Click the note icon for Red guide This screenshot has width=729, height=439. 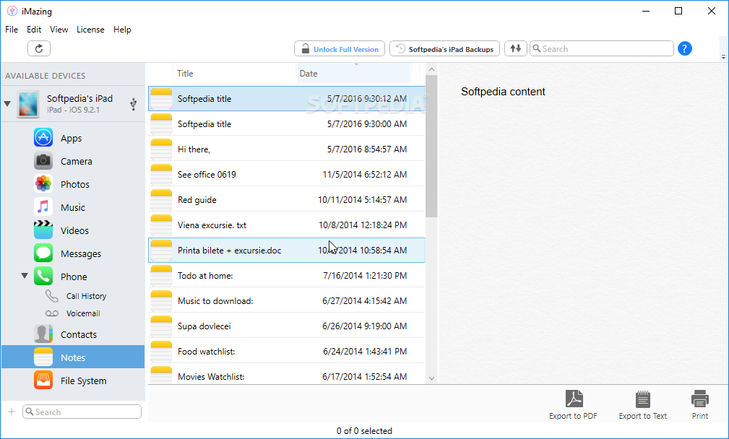(161, 200)
